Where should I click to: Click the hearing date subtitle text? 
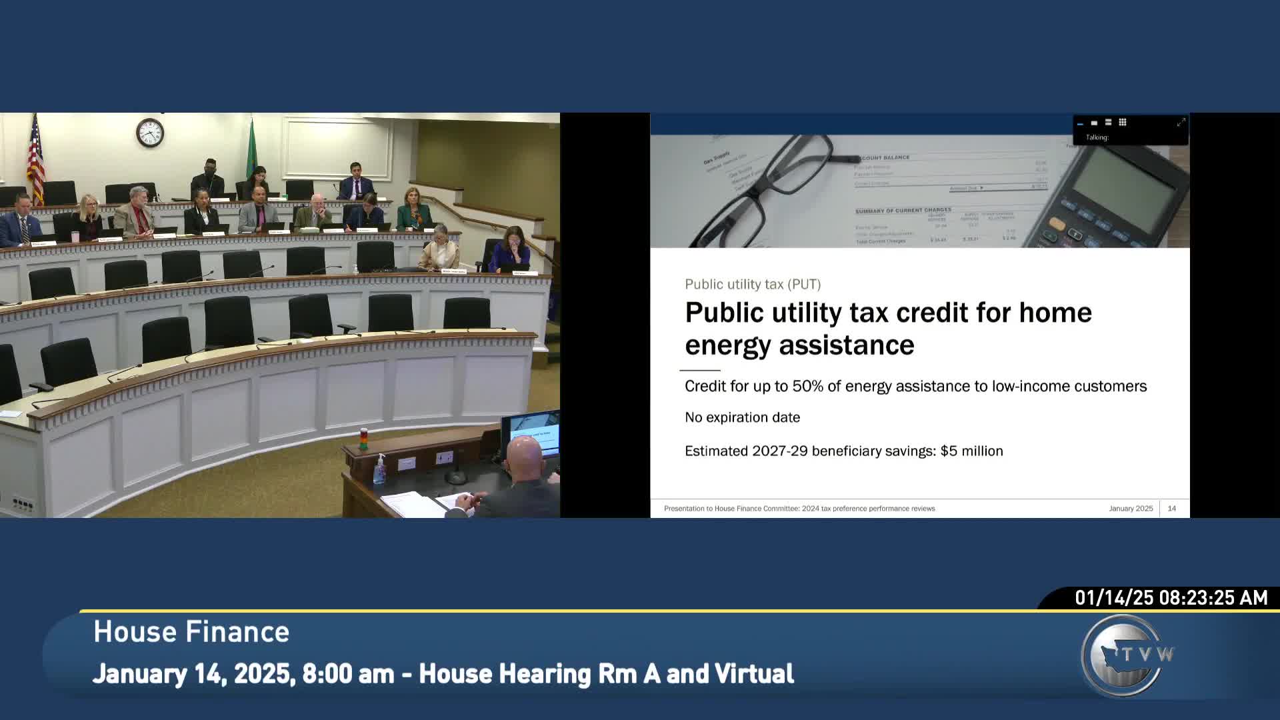click(x=445, y=673)
